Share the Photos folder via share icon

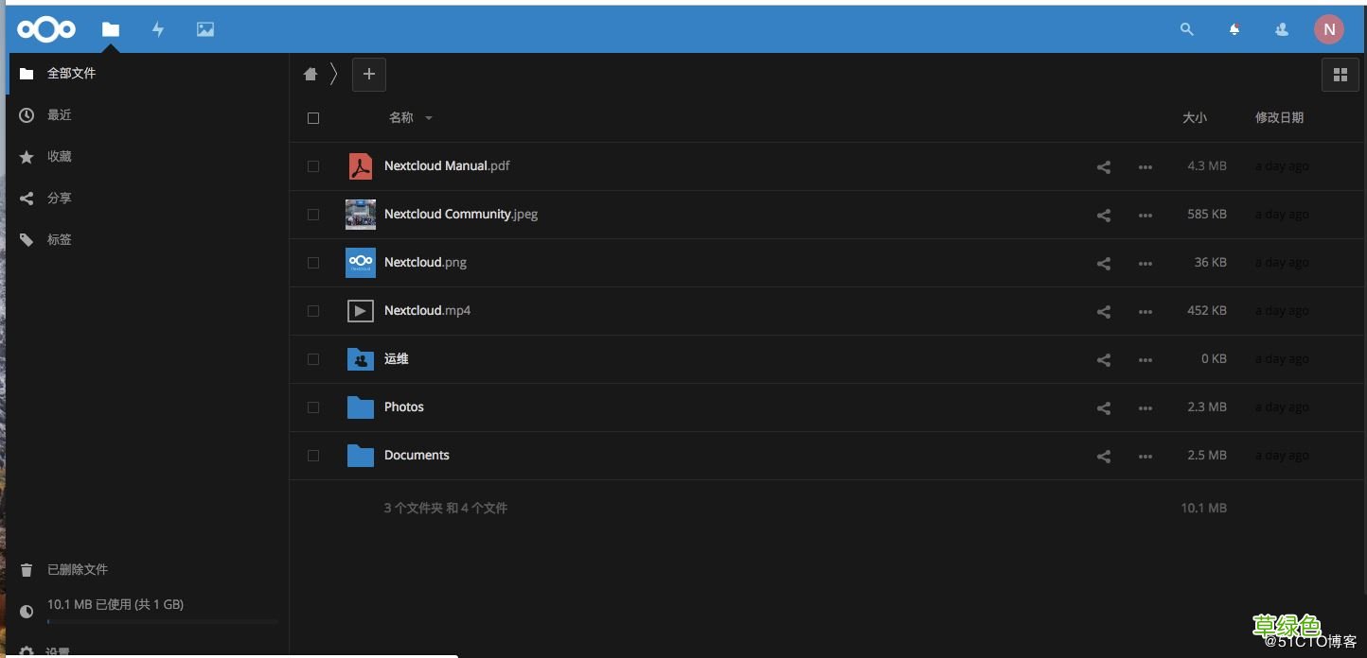[x=1104, y=407]
